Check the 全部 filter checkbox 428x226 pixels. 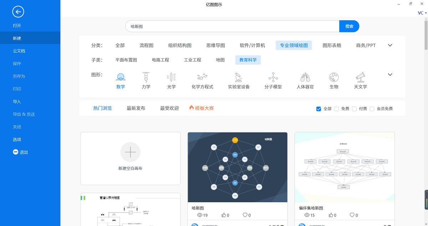coord(319,109)
